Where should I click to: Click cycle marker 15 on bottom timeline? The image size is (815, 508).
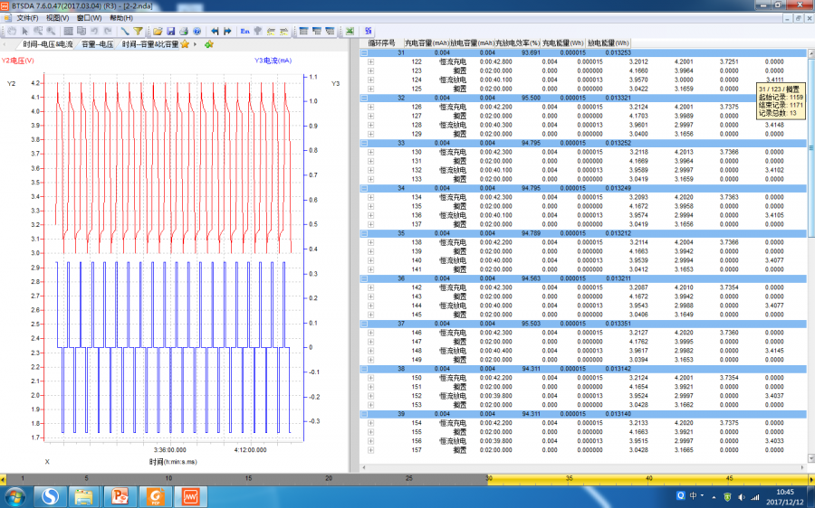tap(248, 478)
